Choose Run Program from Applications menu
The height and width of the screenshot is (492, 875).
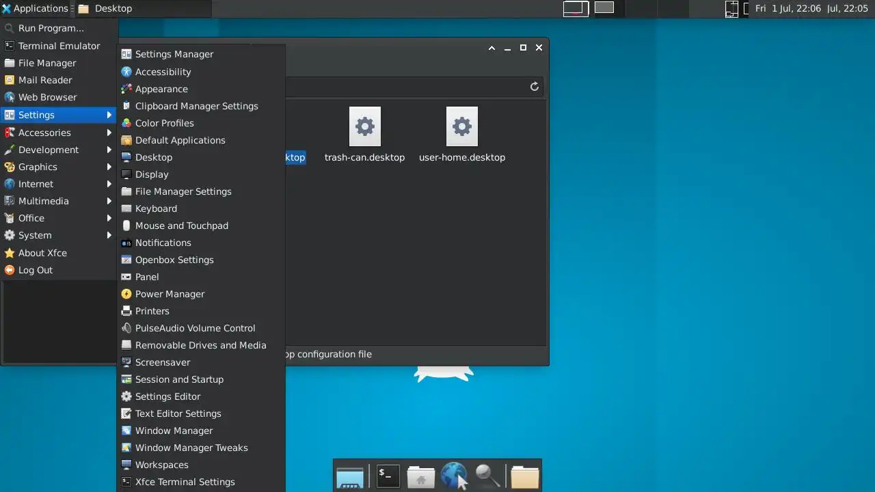tap(59, 28)
